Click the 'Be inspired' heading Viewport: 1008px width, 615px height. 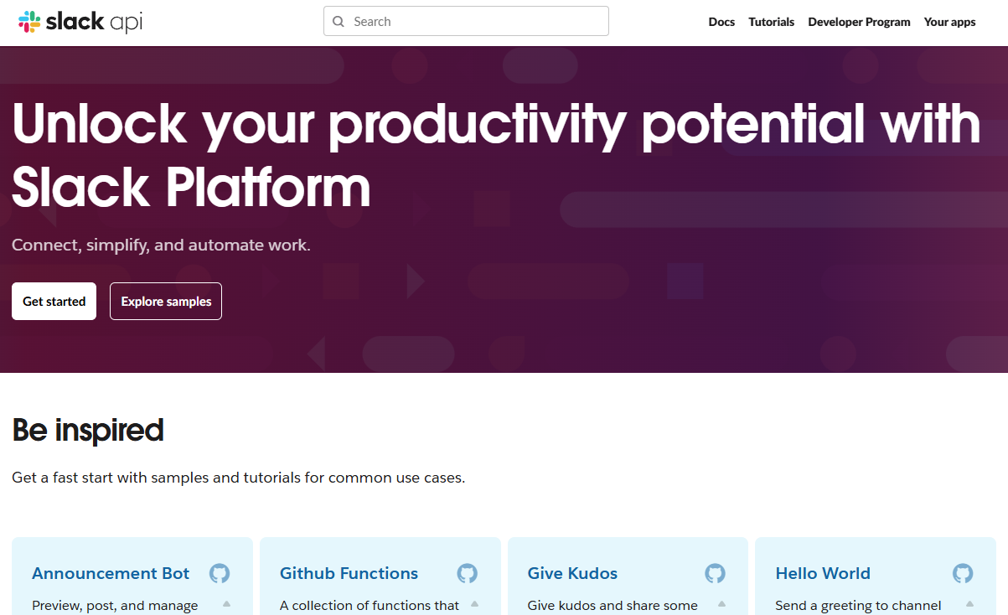click(88, 430)
